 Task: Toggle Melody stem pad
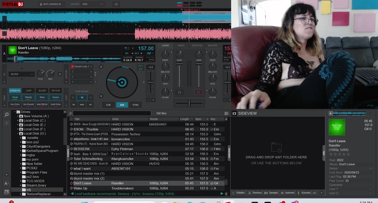[x=29, y=98]
